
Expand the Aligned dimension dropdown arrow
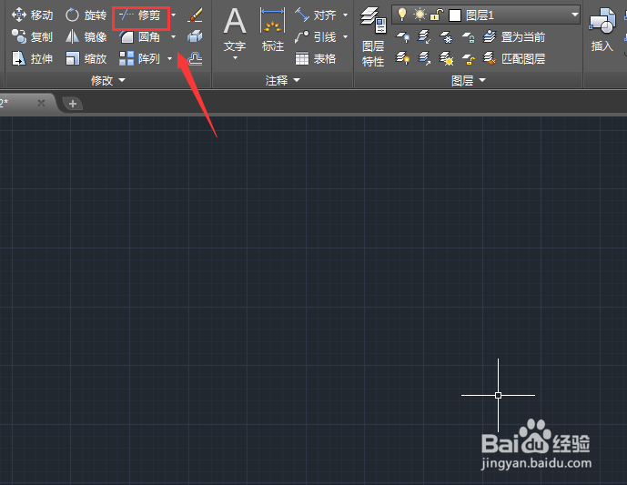coord(345,15)
